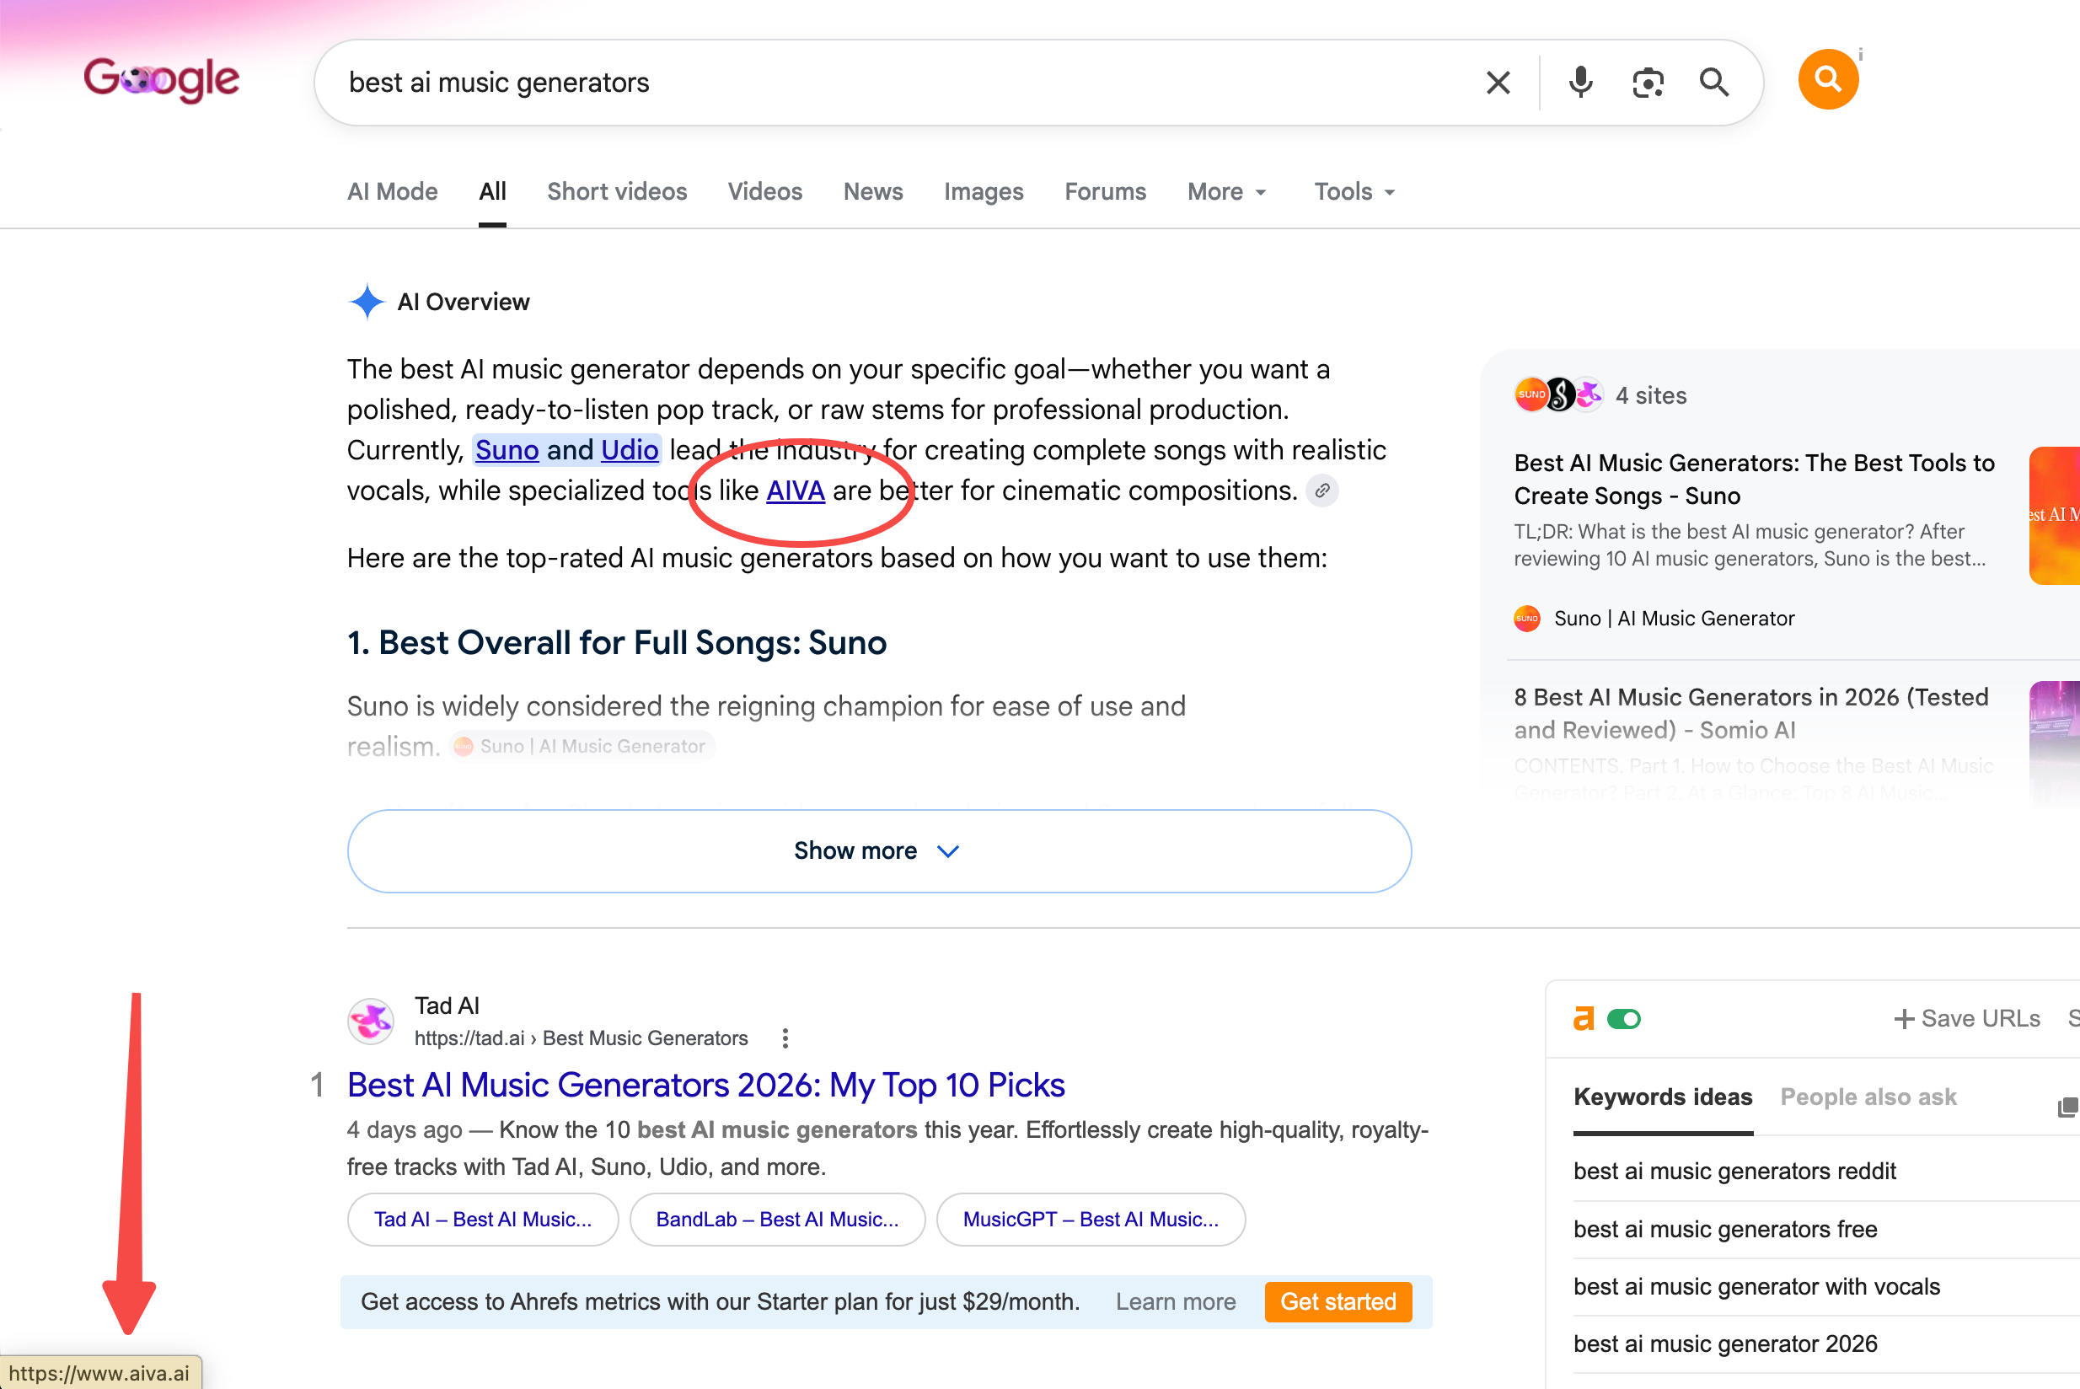Screen dimensions: 2080x1389
Task: Click the orange search extension icon
Action: tap(1827, 80)
